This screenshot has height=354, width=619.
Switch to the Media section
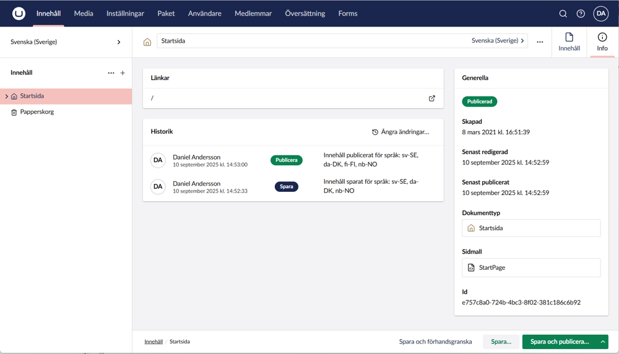[x=84, y=14]
